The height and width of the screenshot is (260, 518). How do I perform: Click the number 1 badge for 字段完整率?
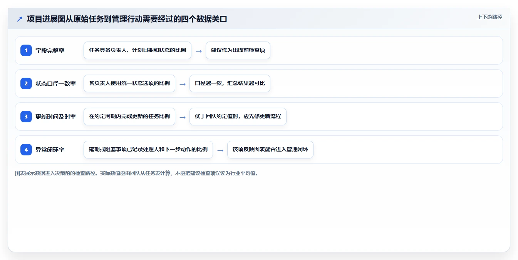tap(26, 50)
